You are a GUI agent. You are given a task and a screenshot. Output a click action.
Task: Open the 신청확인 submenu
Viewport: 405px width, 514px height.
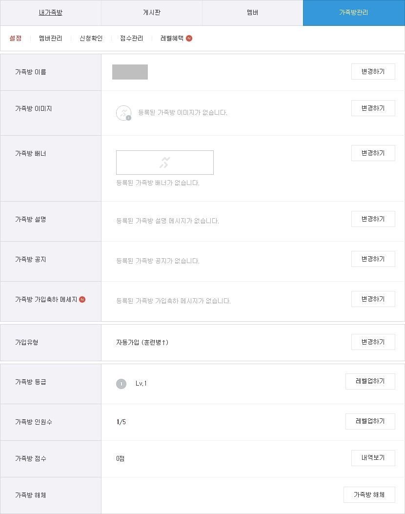[x=91, y=39]
